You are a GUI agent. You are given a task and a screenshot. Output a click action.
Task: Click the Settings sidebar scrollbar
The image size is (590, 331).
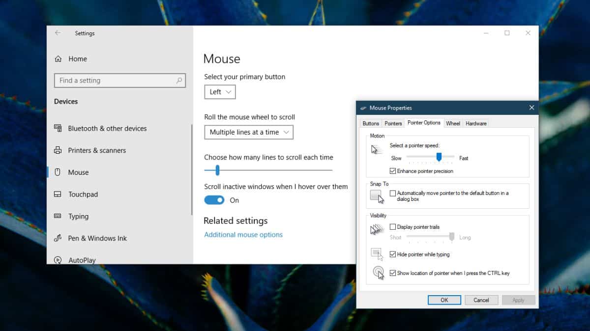[191, 169]
